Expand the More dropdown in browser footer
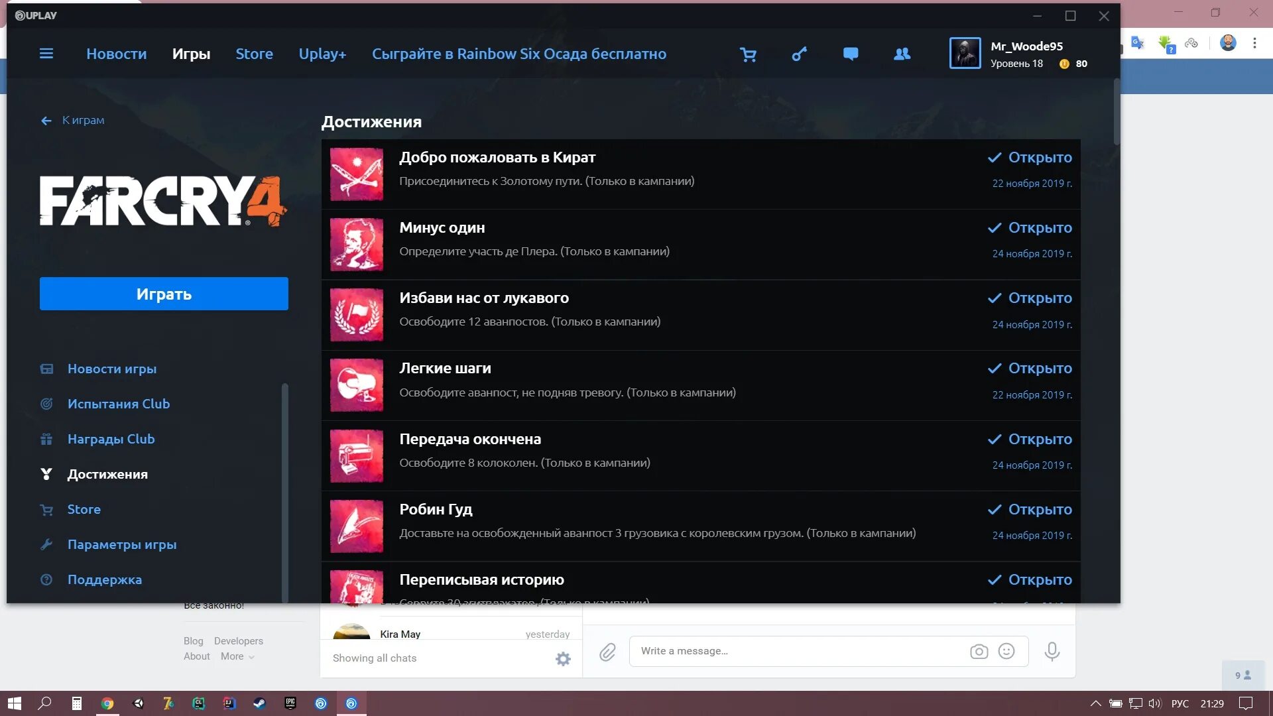 (237, 656)
